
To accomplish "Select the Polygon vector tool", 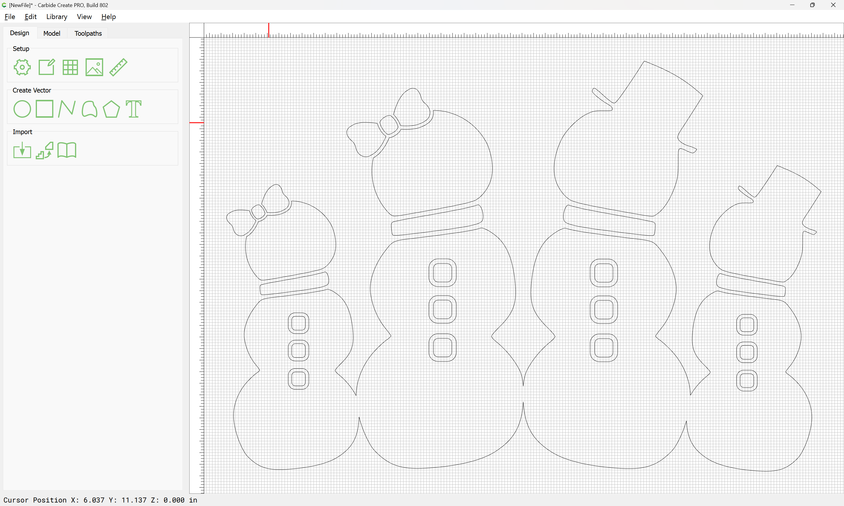I will tap(111, 109).
